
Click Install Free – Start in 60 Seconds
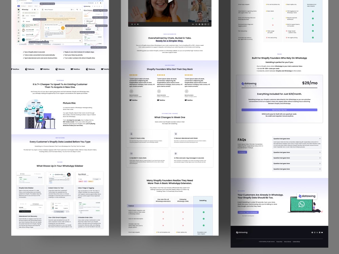point(248,212)
